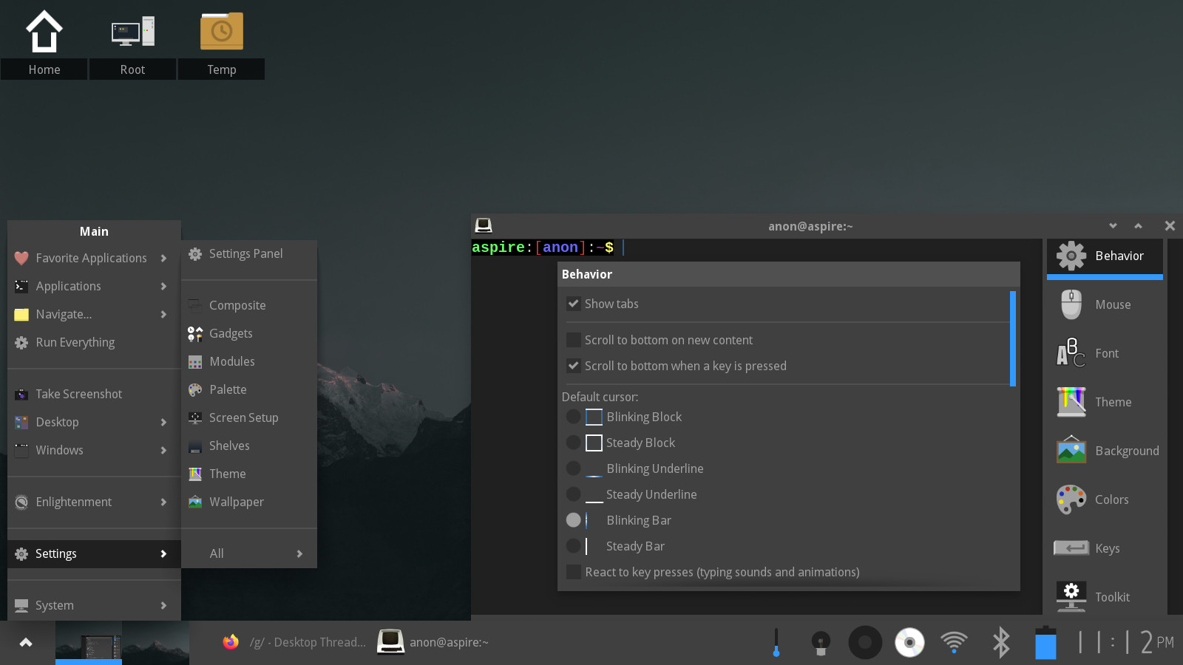
Task: Expand the Desktop submenu arrow
Action: (163, 422)
